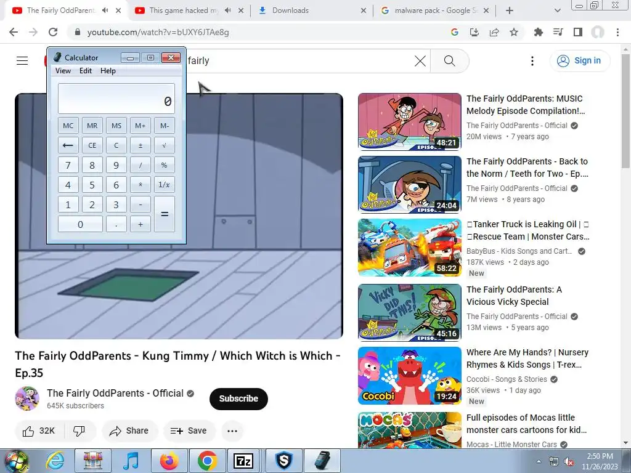Viewport: 631px width, 473px height.
Task: Save the video to a playlist
Action: (x=189, y=431)
